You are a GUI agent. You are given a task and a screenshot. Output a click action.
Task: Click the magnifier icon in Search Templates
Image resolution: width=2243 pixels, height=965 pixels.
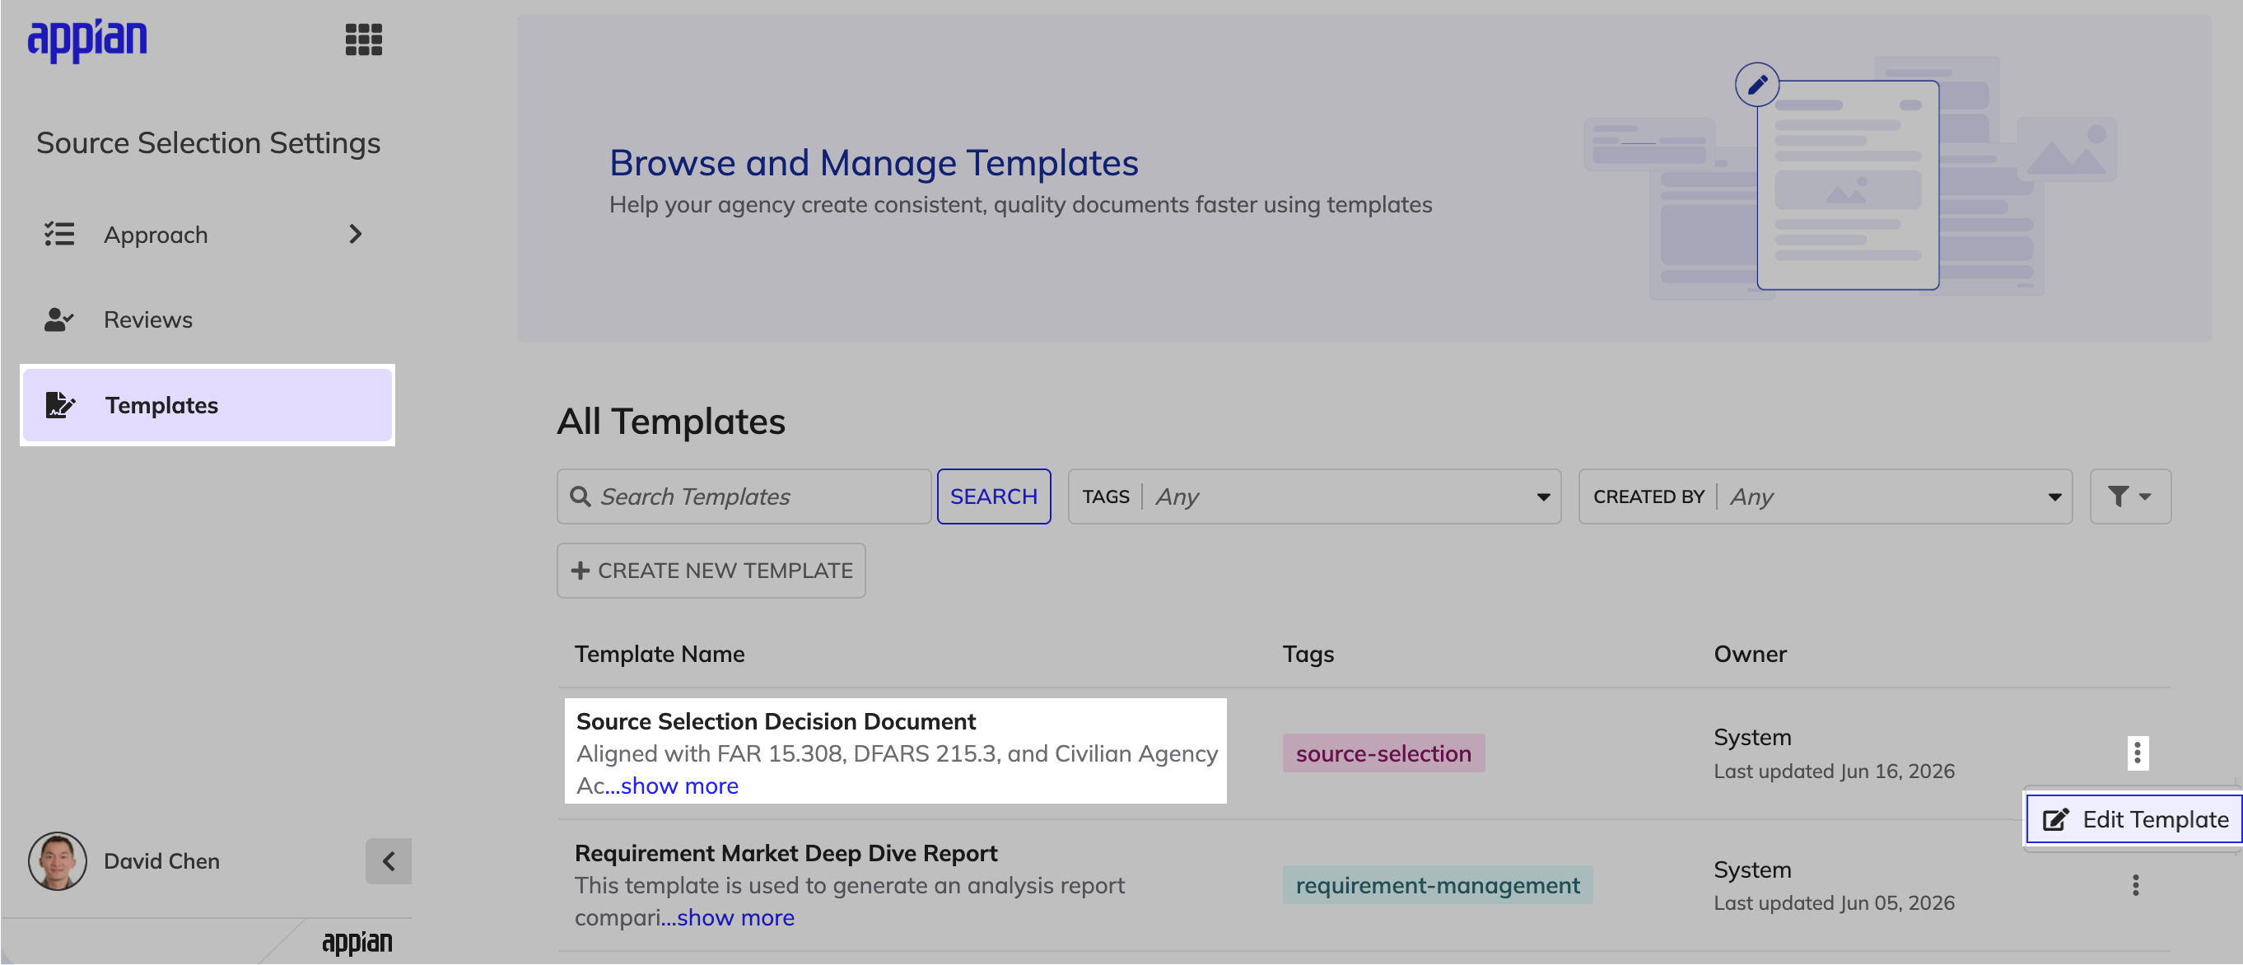580,496
